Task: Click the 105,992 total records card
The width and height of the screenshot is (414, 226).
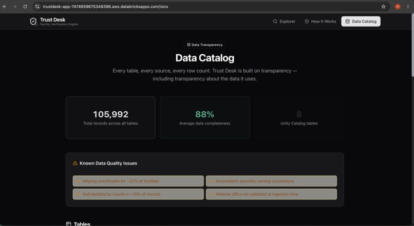Action: tap(110, 117)
